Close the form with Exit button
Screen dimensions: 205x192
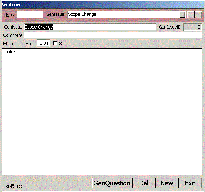coord(190,183)
